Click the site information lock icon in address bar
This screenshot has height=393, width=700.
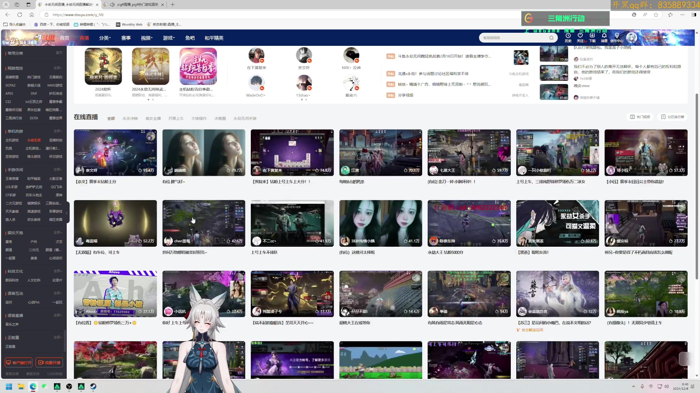point(46,15)
